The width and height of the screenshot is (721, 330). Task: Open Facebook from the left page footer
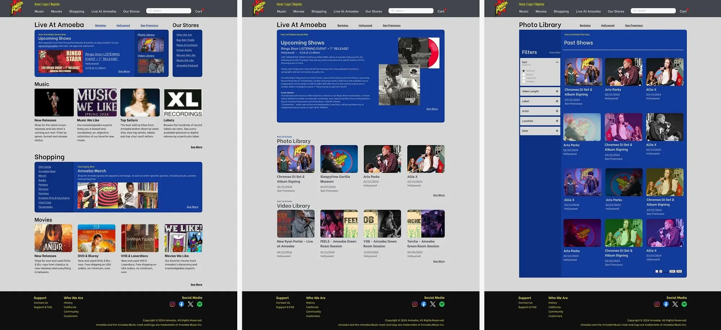[181, 304]
